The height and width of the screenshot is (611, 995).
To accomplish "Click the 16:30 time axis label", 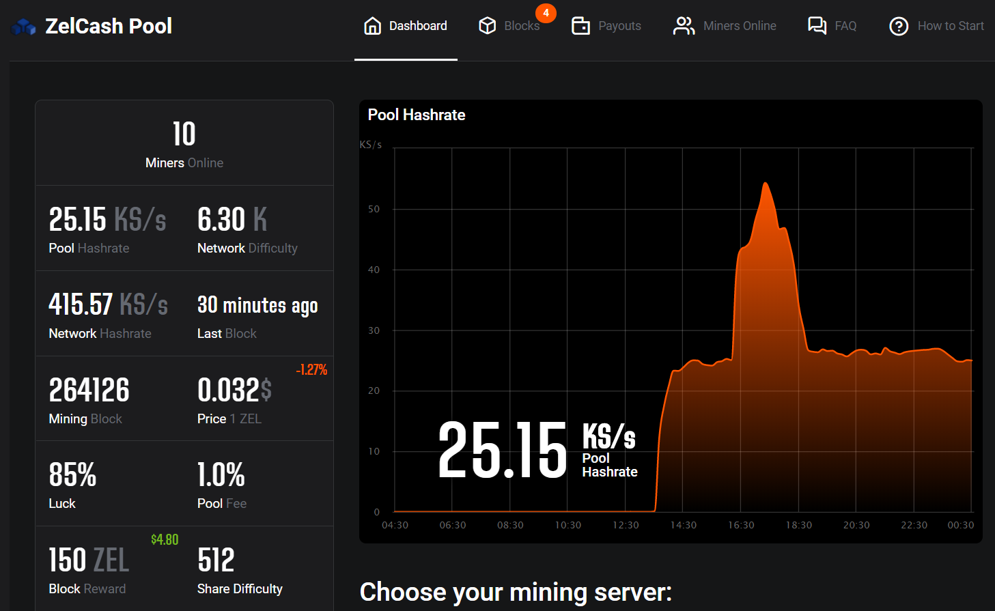I will pos(741,525).
